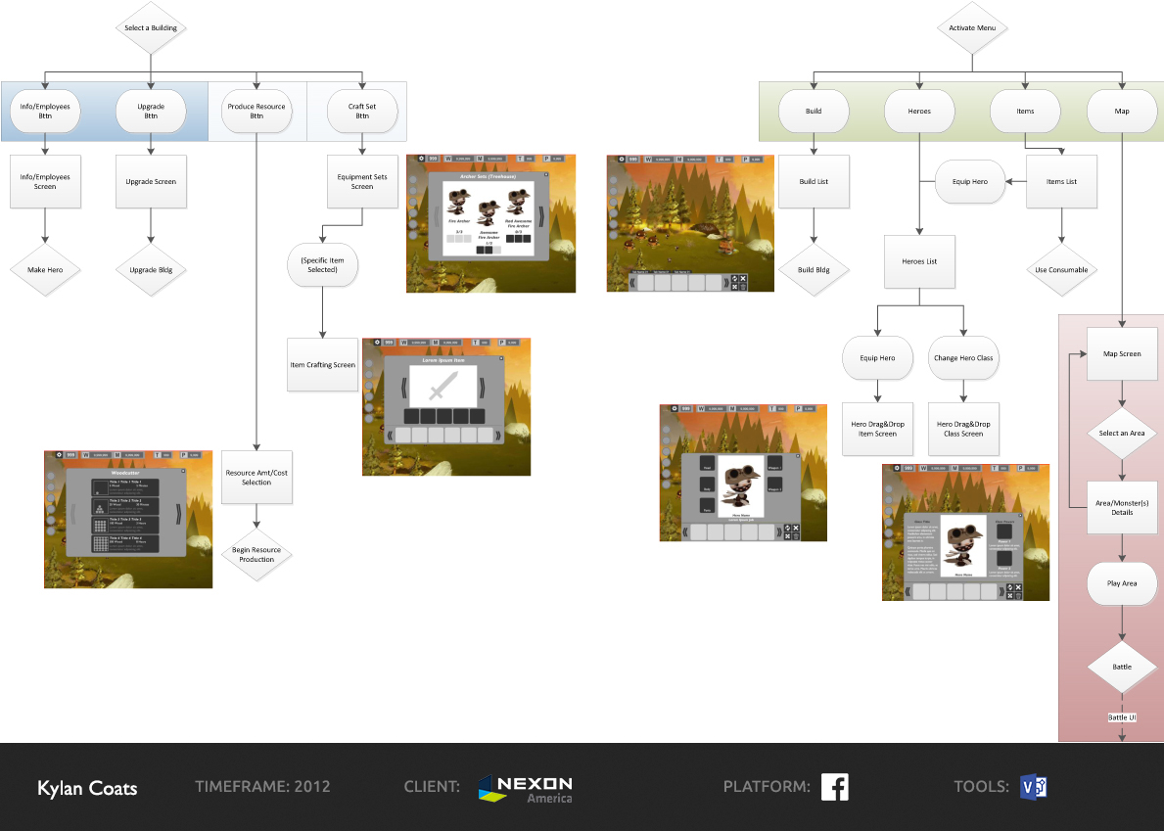Select the (Specific Item Selected) node
Image resolution: width=1164 pixels, height=831 pixels.
click(322, 265)
